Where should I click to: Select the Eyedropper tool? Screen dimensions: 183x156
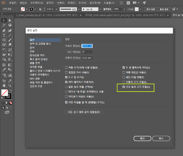tap(4, 70)
